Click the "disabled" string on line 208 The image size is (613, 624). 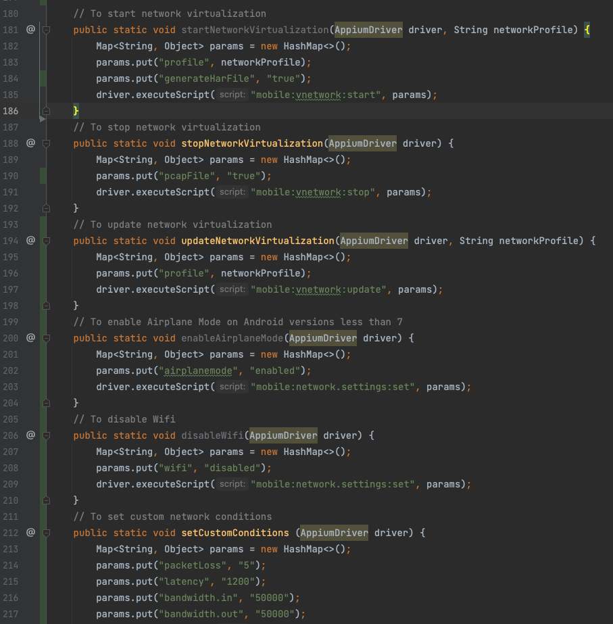(x=232, y=468)
